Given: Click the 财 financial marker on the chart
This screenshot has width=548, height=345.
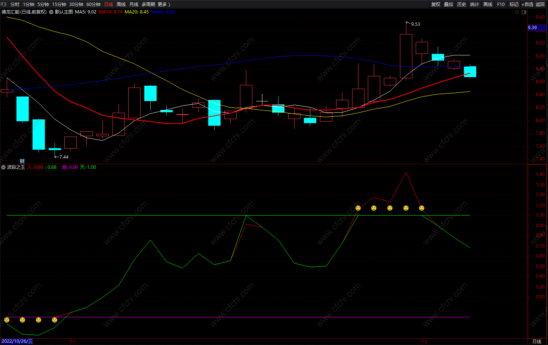Looking at the screenshot, I should [x=22, y=161].
